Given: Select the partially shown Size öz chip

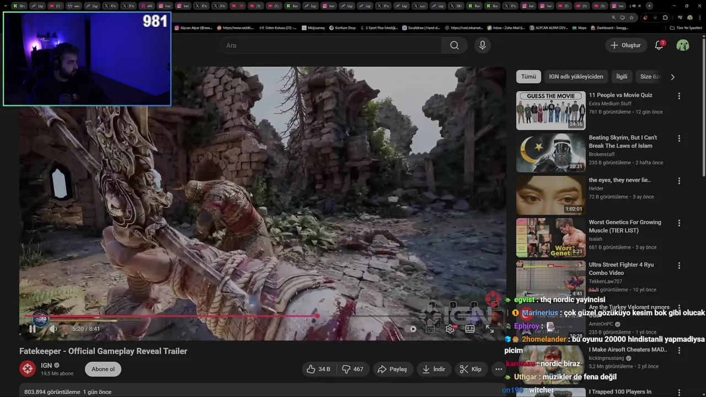Looking at the screenshot, I should tap(649, 77).
